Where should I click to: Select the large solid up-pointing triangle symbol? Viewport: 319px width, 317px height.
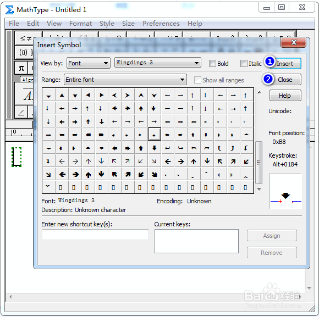pyautogui.click(x=62, y=95)
